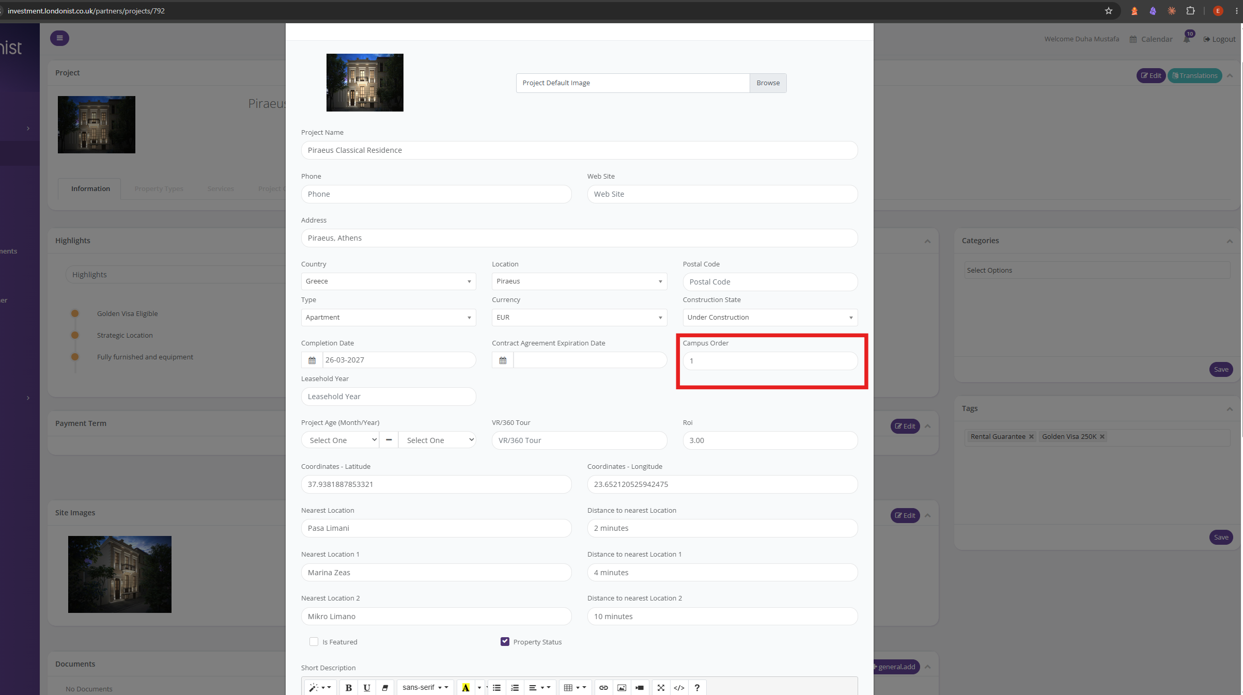
Task: Collapse the Categories panel
Action: point(1230,241)
